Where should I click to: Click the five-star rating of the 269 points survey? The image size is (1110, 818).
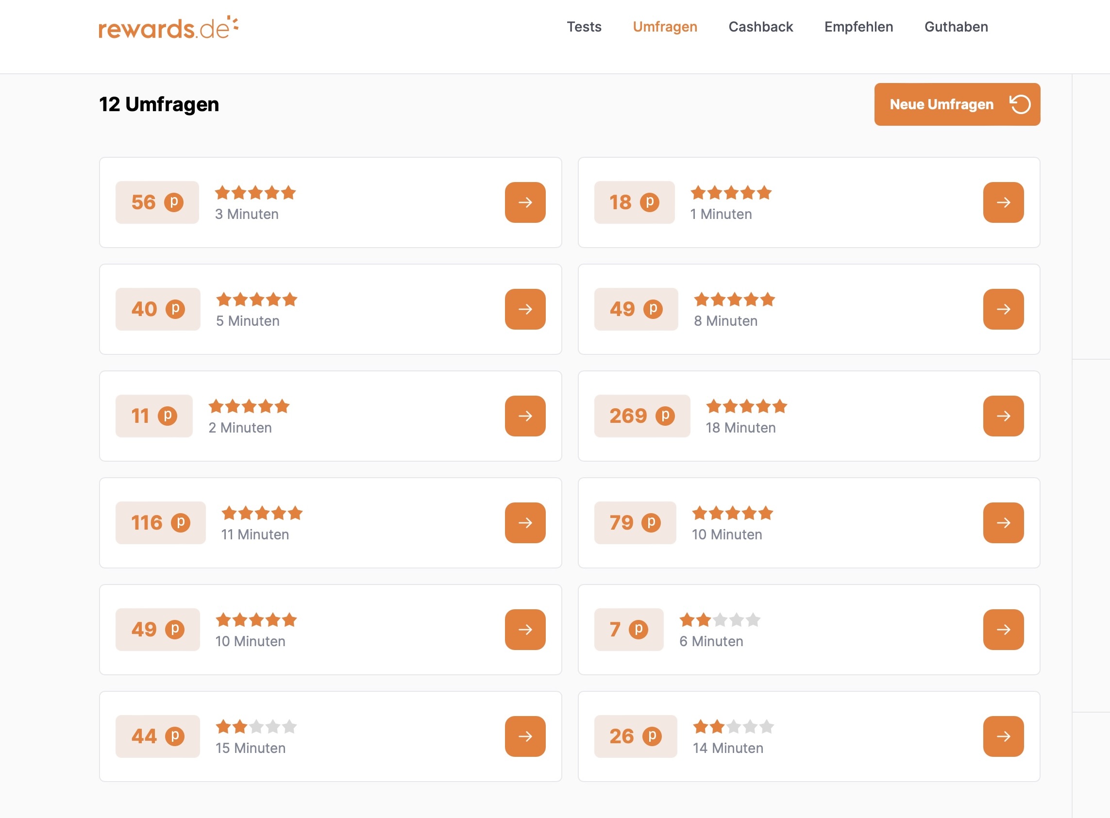click(x=746, y=406)
